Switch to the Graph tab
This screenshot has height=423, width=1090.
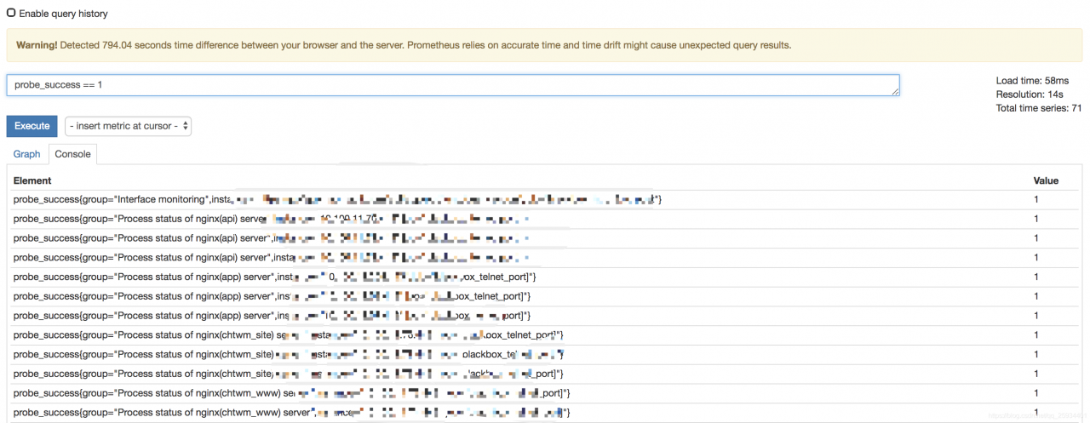(x=26, y=154)
